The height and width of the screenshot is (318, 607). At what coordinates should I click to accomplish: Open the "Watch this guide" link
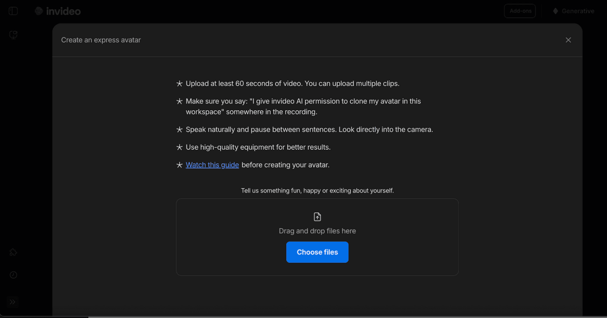click(212, 165)
